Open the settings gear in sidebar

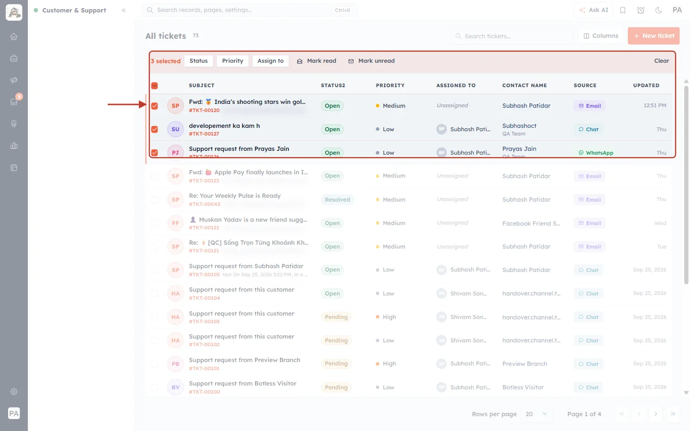14,391
